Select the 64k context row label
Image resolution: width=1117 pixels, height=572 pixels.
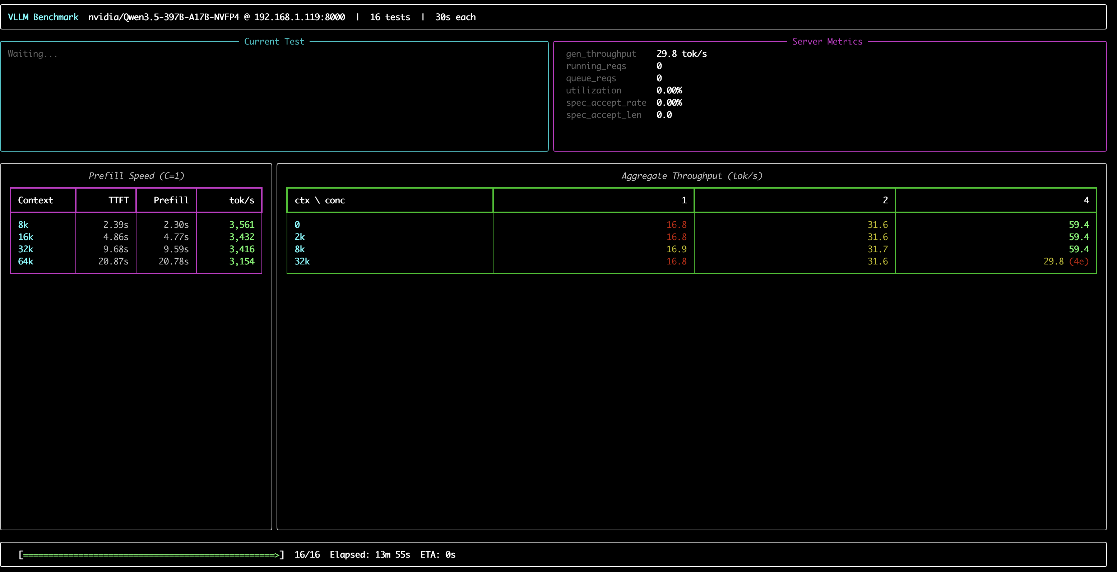[x=26, y=262]
